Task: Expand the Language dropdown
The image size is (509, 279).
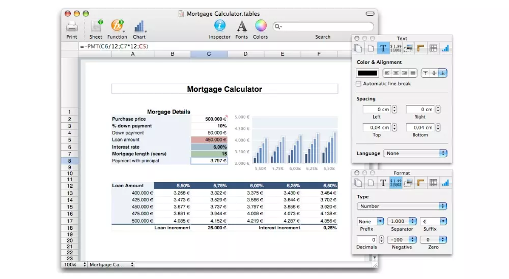Action: 415,153
